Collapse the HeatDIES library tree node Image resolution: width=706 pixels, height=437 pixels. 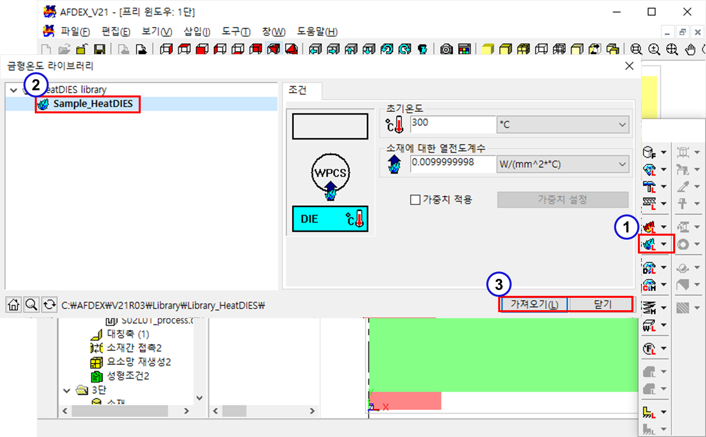tap(14, 90)
